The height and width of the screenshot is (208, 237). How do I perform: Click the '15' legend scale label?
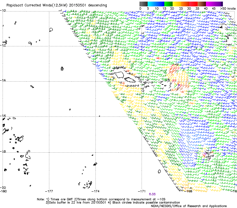click(164, 9)
